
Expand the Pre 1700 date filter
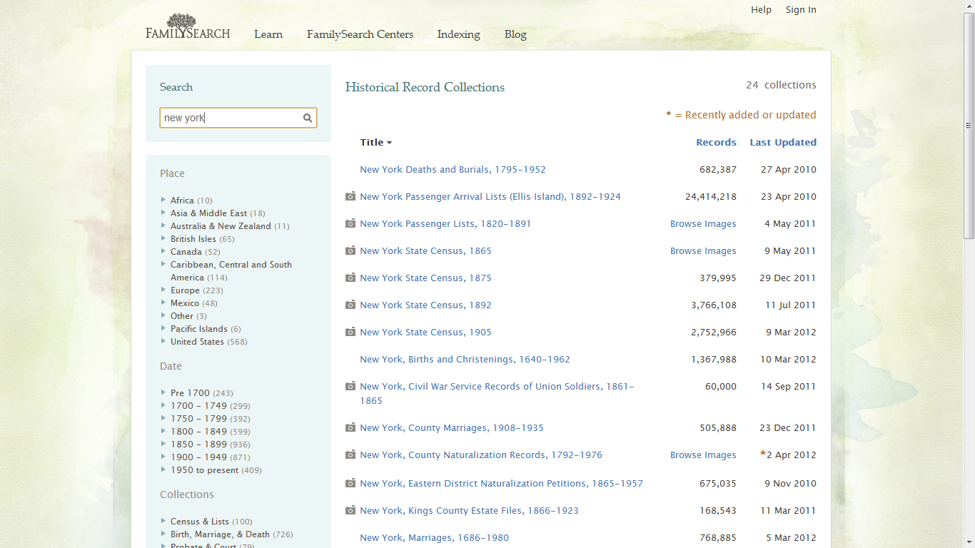163,392
